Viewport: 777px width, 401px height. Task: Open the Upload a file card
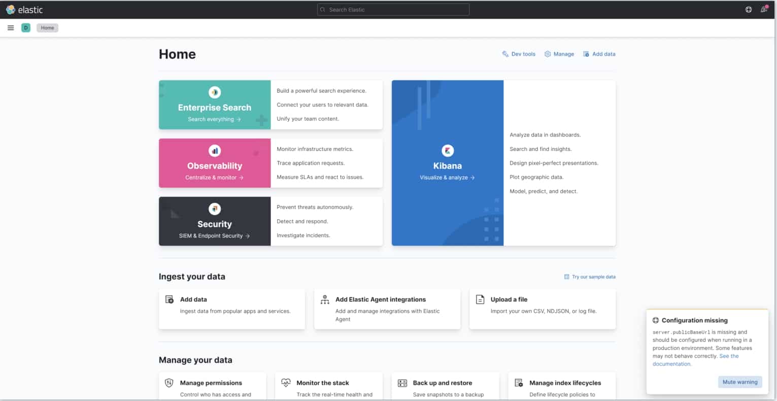[542, 309]
